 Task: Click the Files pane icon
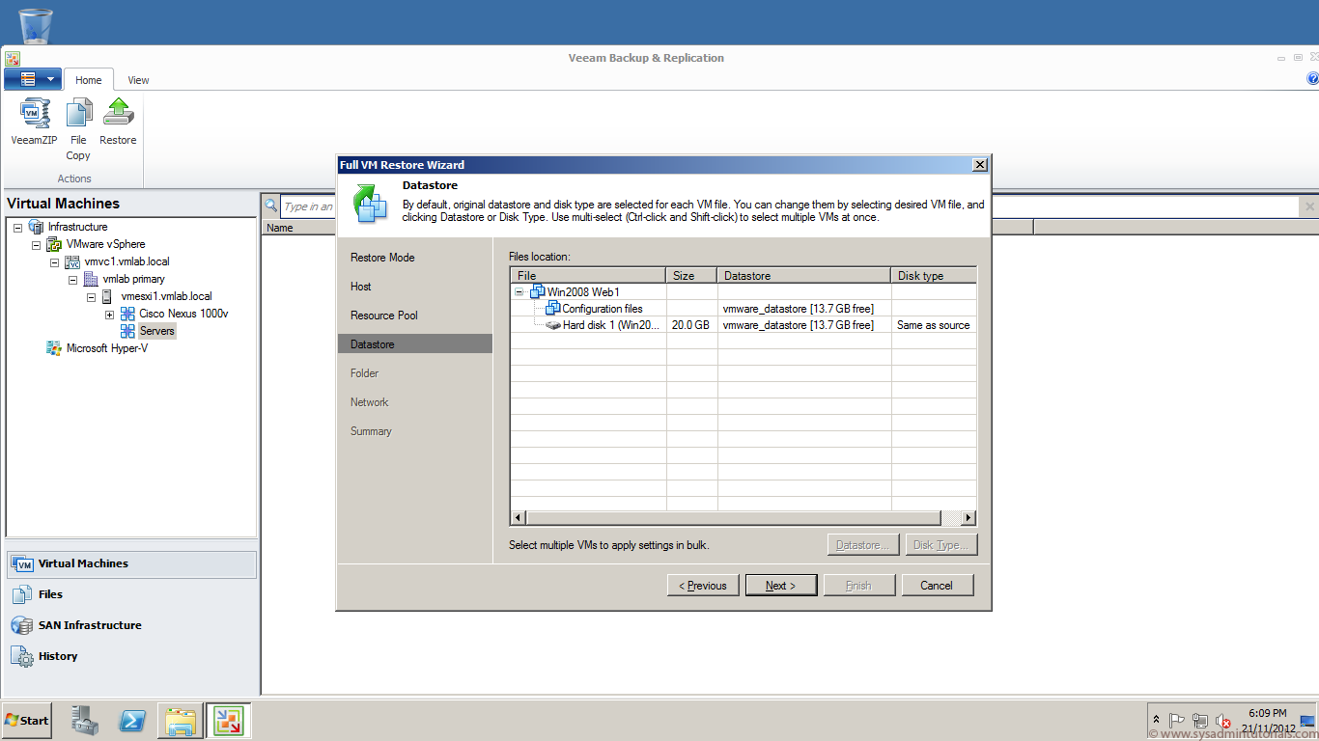coord(22,595)
